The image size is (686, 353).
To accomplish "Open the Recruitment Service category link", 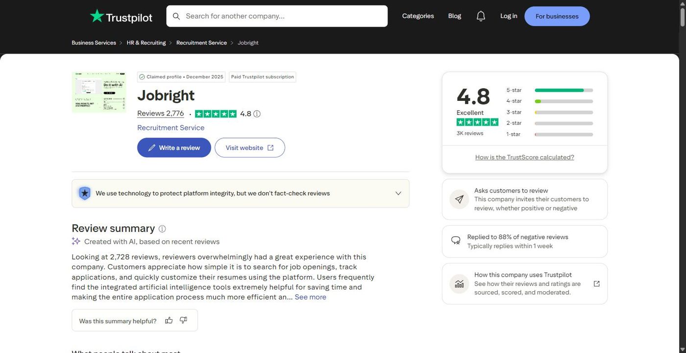I will click(x=171, y=128).
